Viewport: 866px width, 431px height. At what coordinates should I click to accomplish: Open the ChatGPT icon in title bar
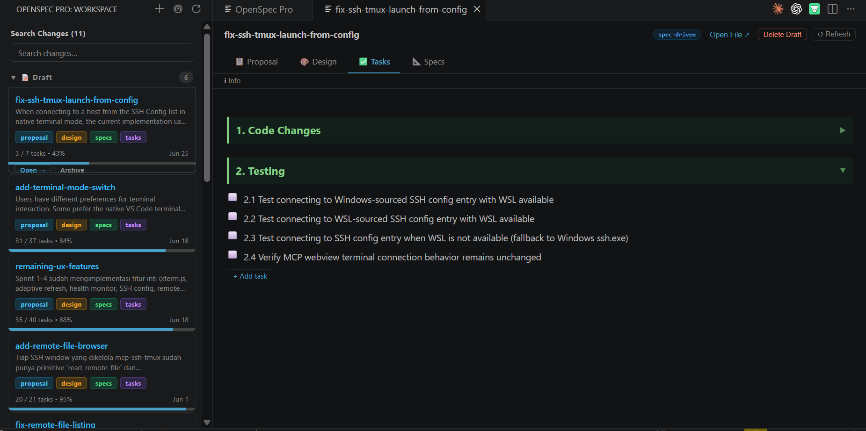[x=796, y=9]
